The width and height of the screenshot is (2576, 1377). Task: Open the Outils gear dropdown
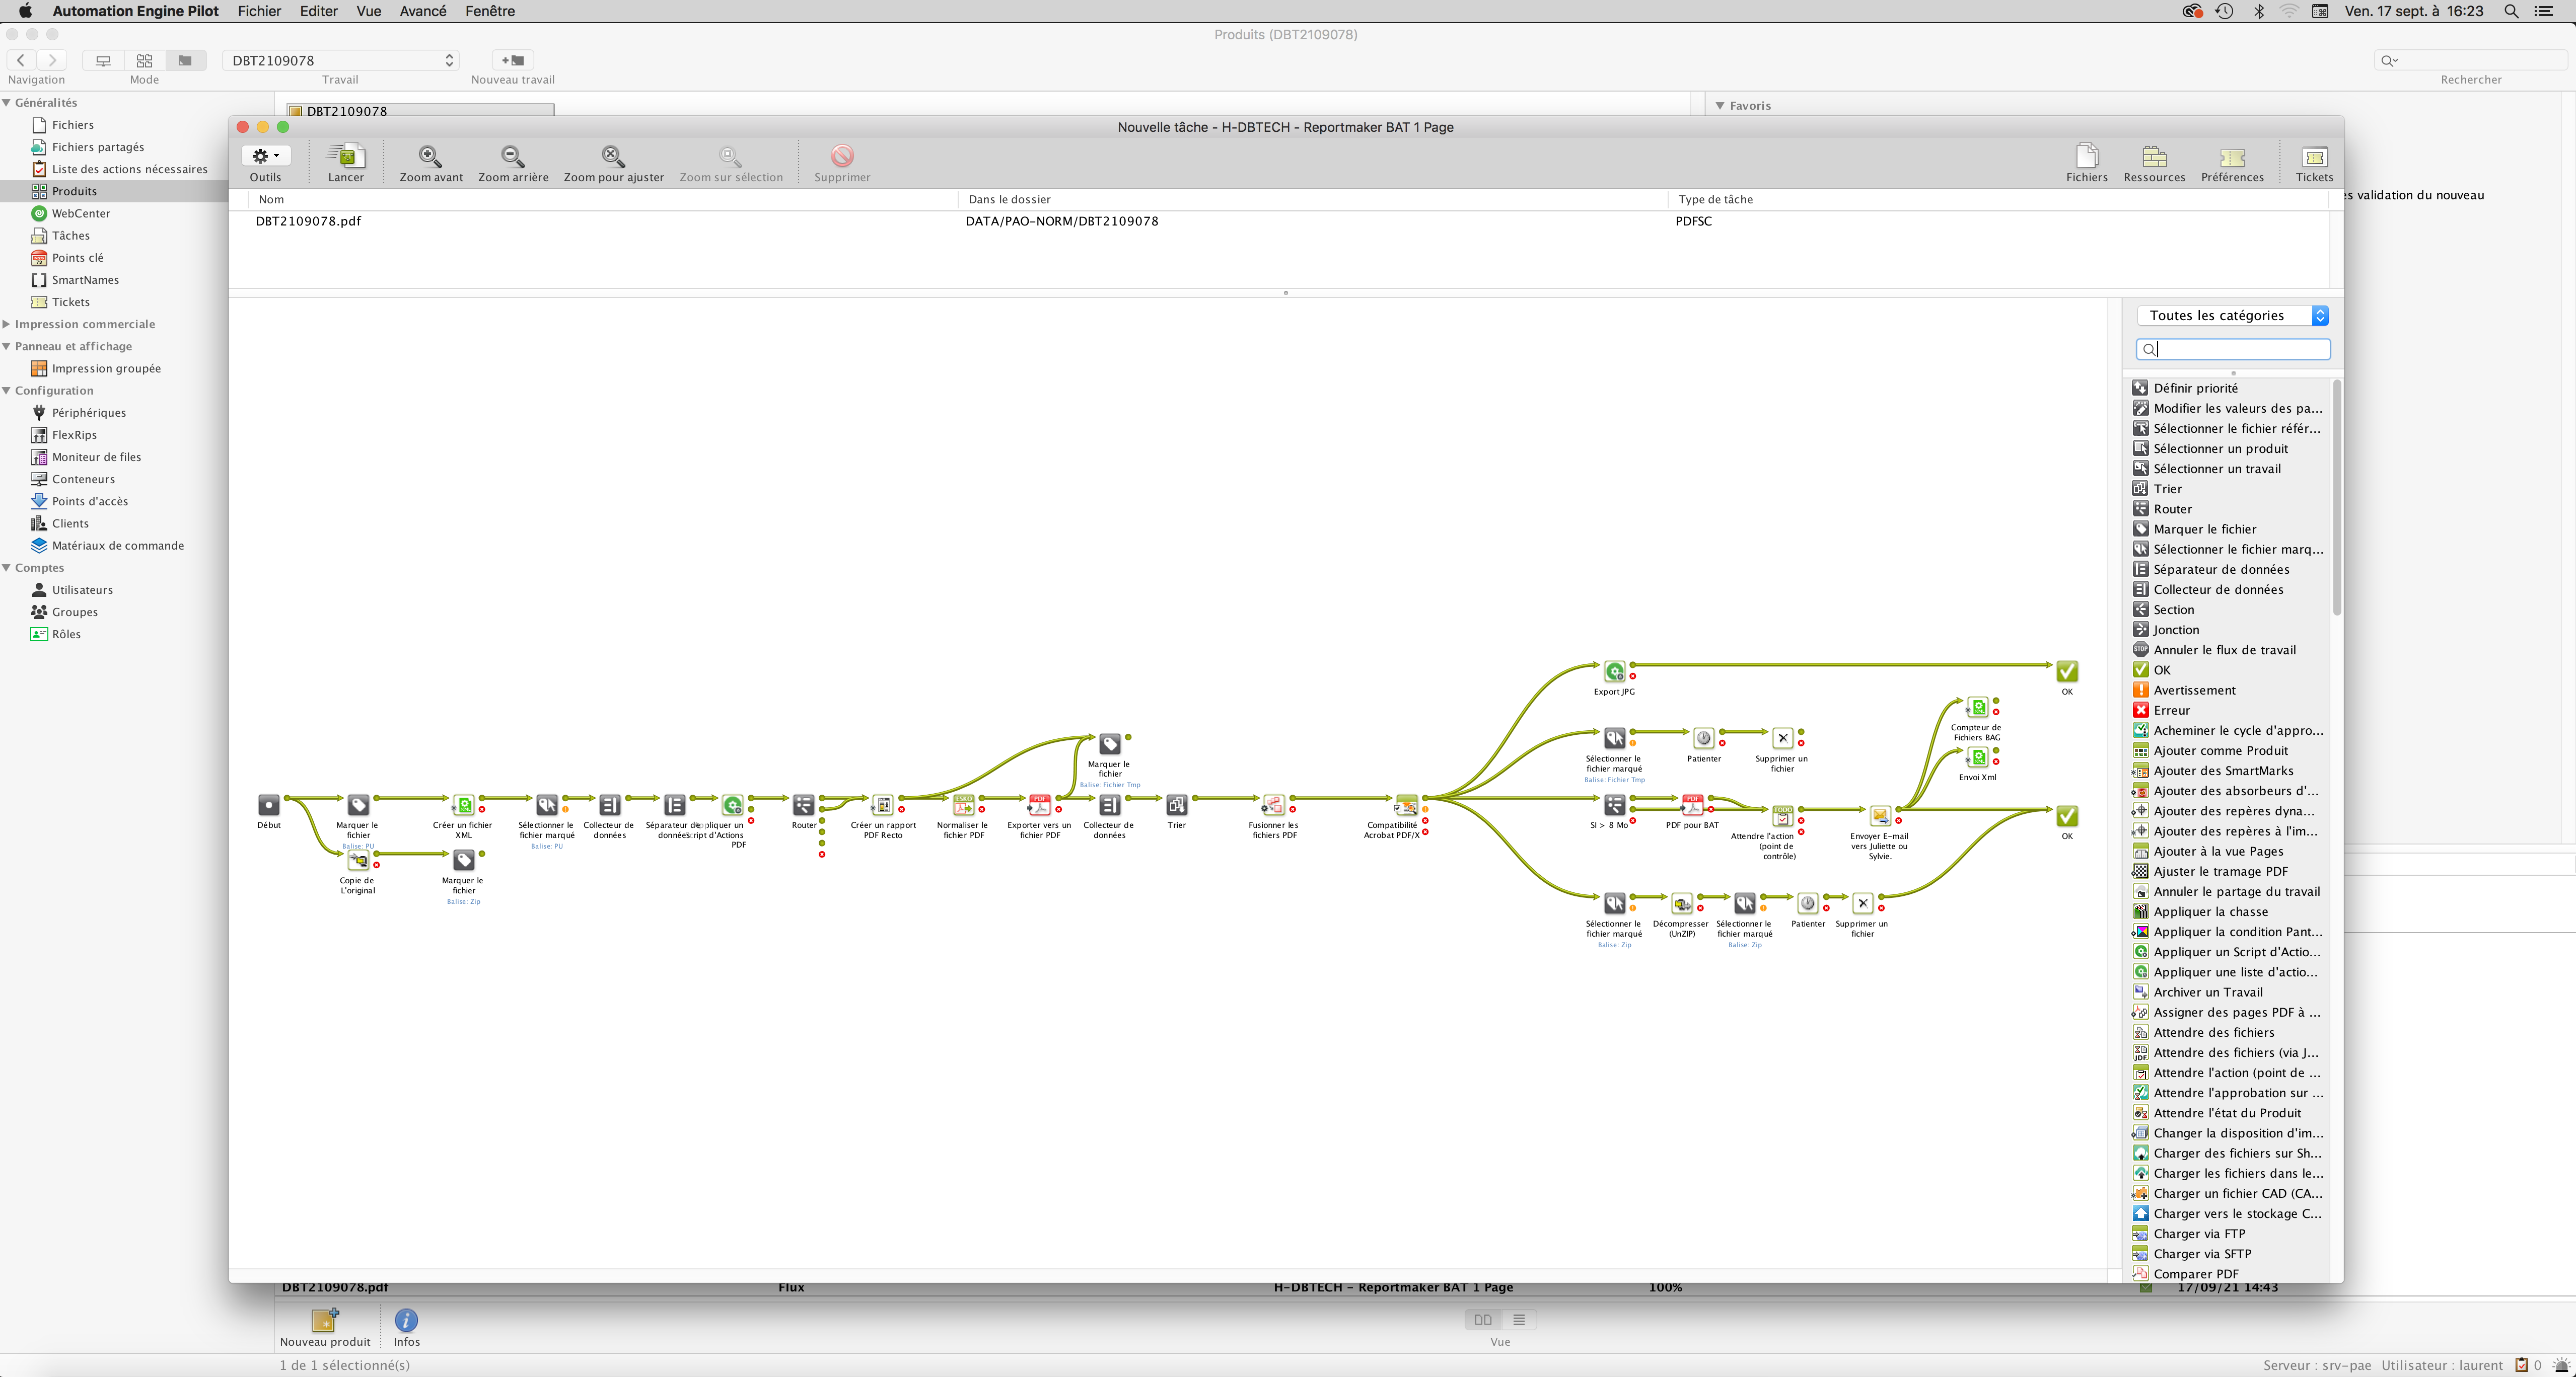(x=265, y=156)
